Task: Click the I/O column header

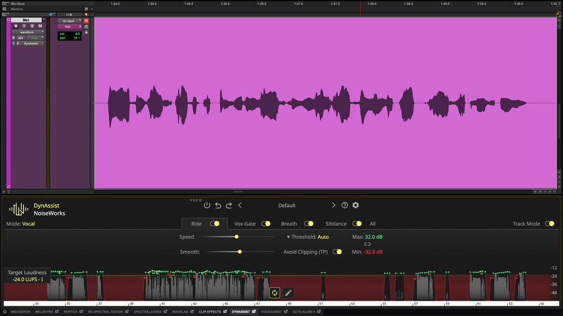Action: pos(69,15)
